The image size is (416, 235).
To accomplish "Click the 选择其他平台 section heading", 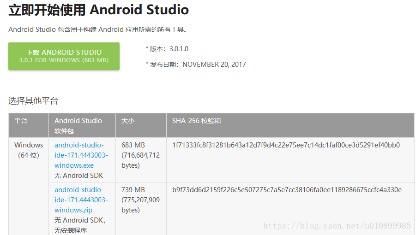I will pos(33,101).
